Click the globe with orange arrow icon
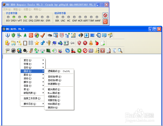 tap(19, 51)
